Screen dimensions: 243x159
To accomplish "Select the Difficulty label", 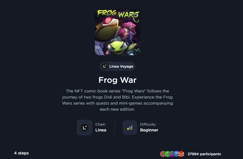I will 148,124.
